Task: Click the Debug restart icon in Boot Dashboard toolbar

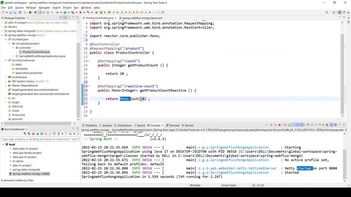Action: click(29, 134)
